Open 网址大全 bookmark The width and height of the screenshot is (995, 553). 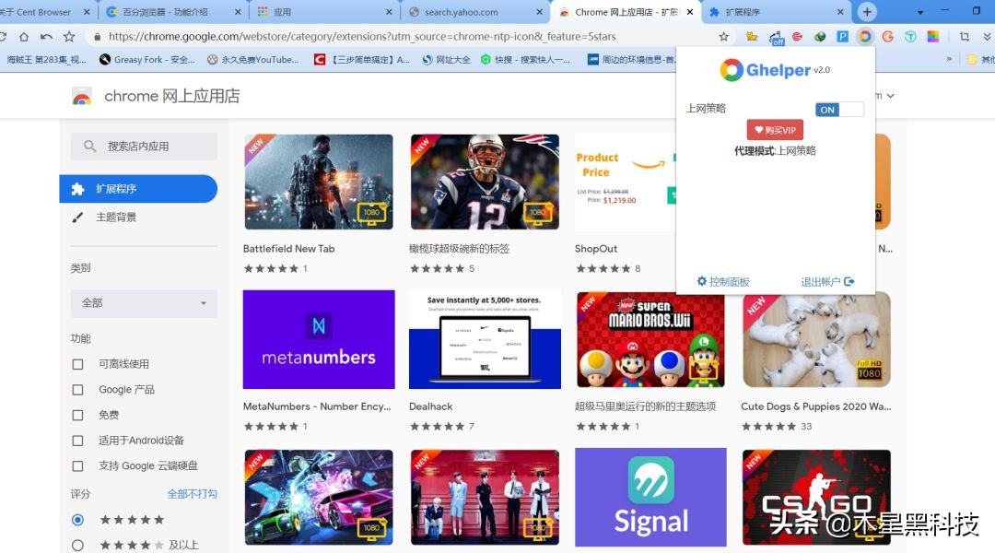446,60
